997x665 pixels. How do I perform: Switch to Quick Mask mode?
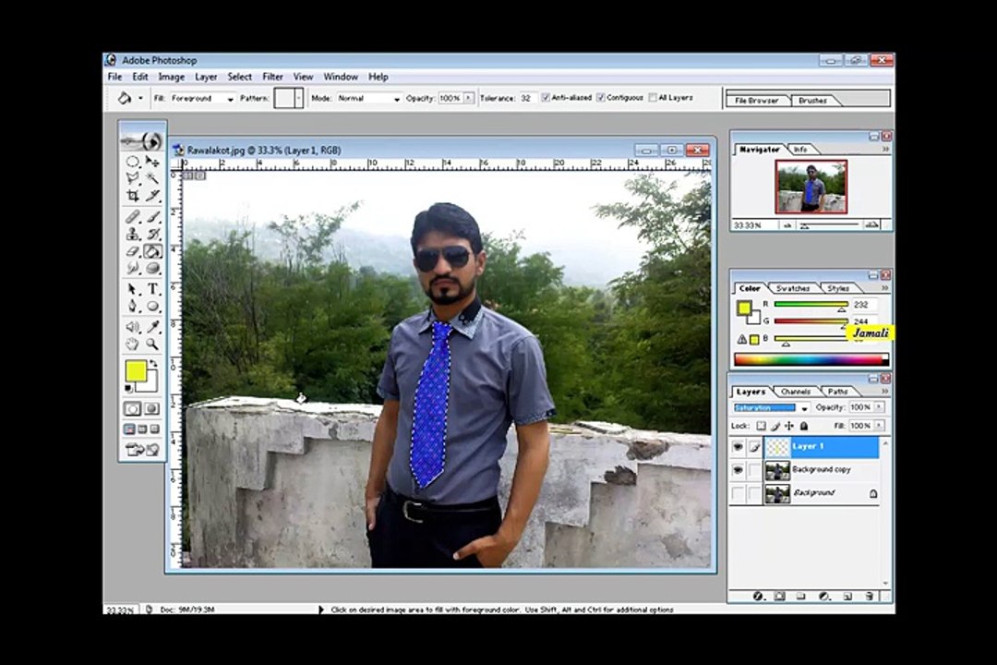click(152, 408)
